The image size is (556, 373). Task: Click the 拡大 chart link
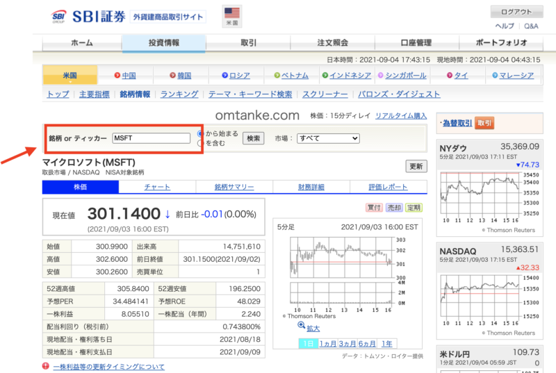coord(313,329)
